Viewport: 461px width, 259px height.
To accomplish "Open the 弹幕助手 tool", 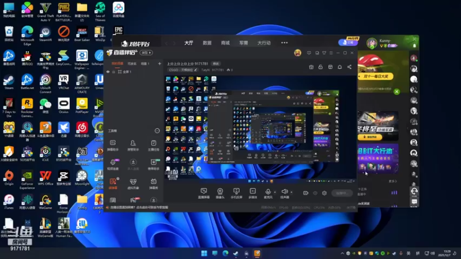I will pos(113,146).
